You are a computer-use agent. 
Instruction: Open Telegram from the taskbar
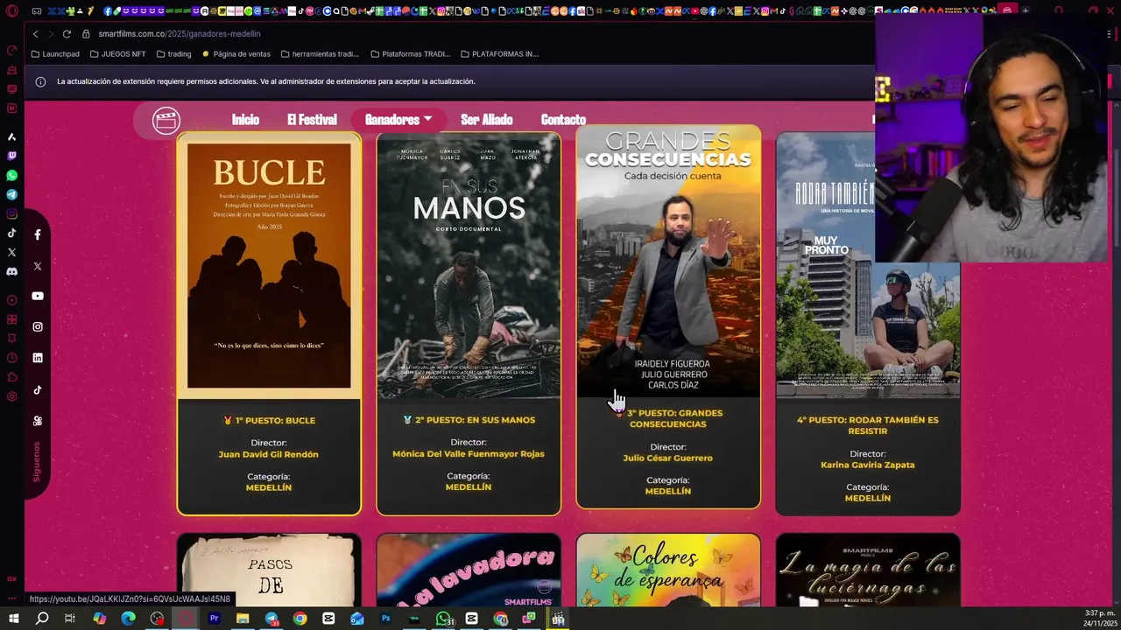pyautogui.click(x=271, y=619)
